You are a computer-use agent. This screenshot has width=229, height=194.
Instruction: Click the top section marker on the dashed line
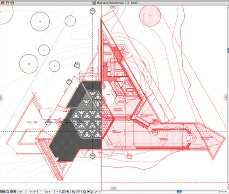click(93, 11)
